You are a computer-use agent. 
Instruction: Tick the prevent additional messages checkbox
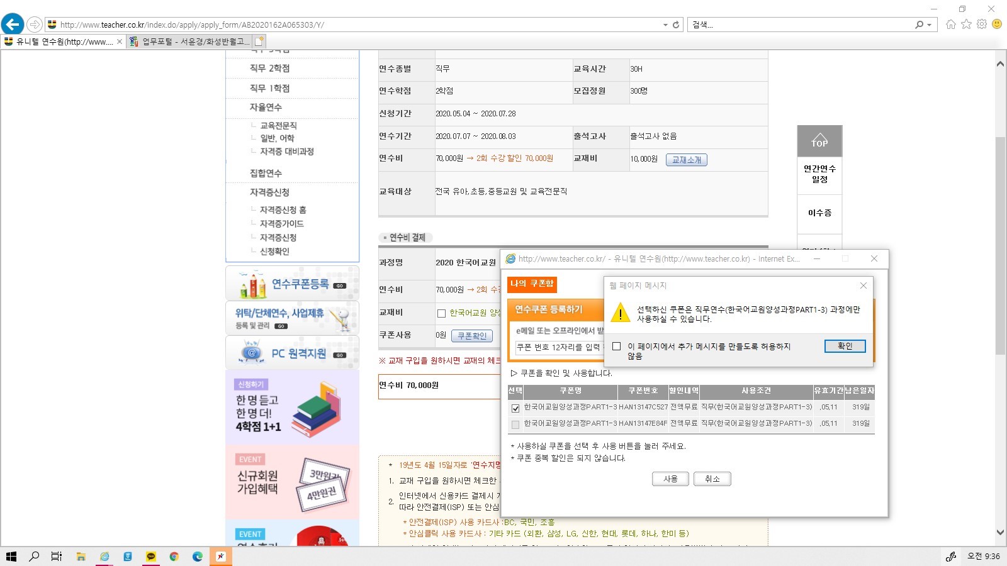(617, 347)
